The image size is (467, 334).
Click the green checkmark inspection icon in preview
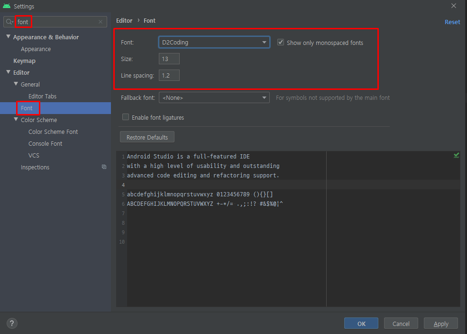click(456, 156)
